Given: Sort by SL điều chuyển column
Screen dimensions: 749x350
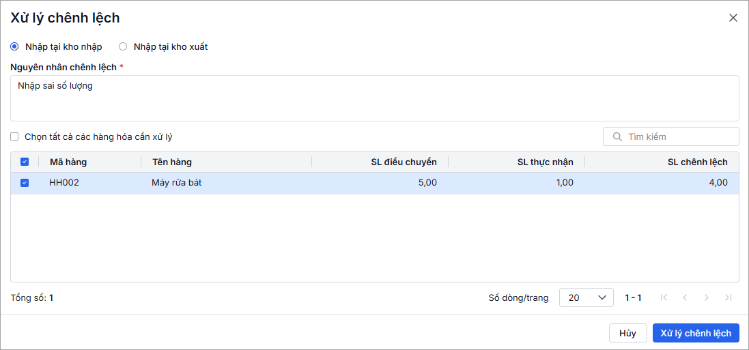Looking at the screenshot, I should 404,162.
